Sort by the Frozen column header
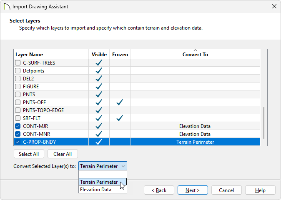This screenshot has height=200, width=281. pyautogui.click(x=120, y=55)
